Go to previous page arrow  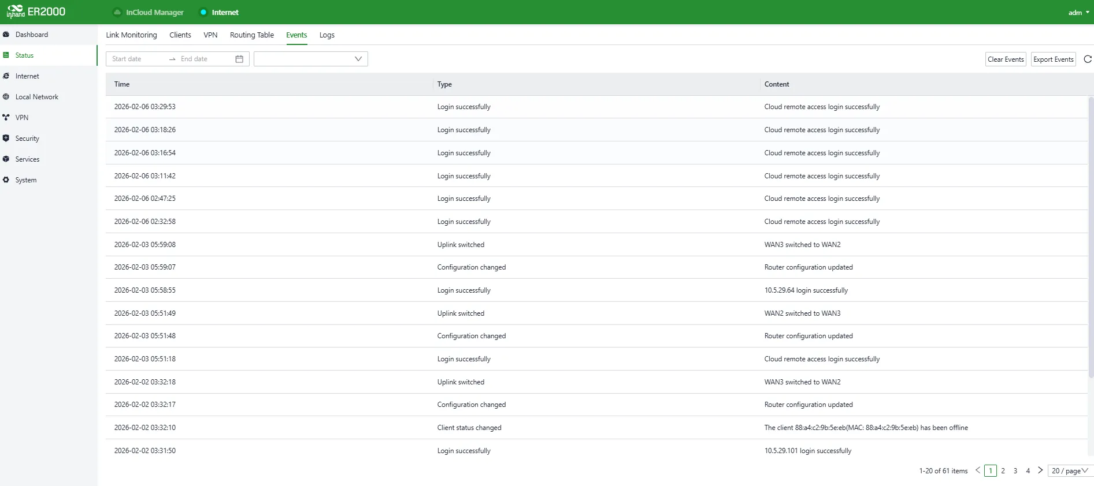point(978,470)
